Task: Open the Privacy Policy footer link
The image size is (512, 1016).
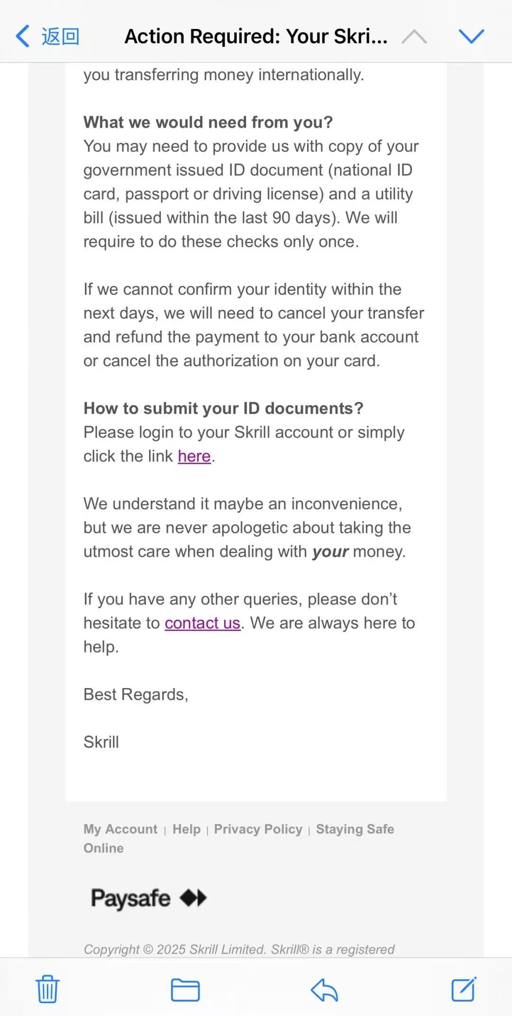Action: (x=258, y=829)
